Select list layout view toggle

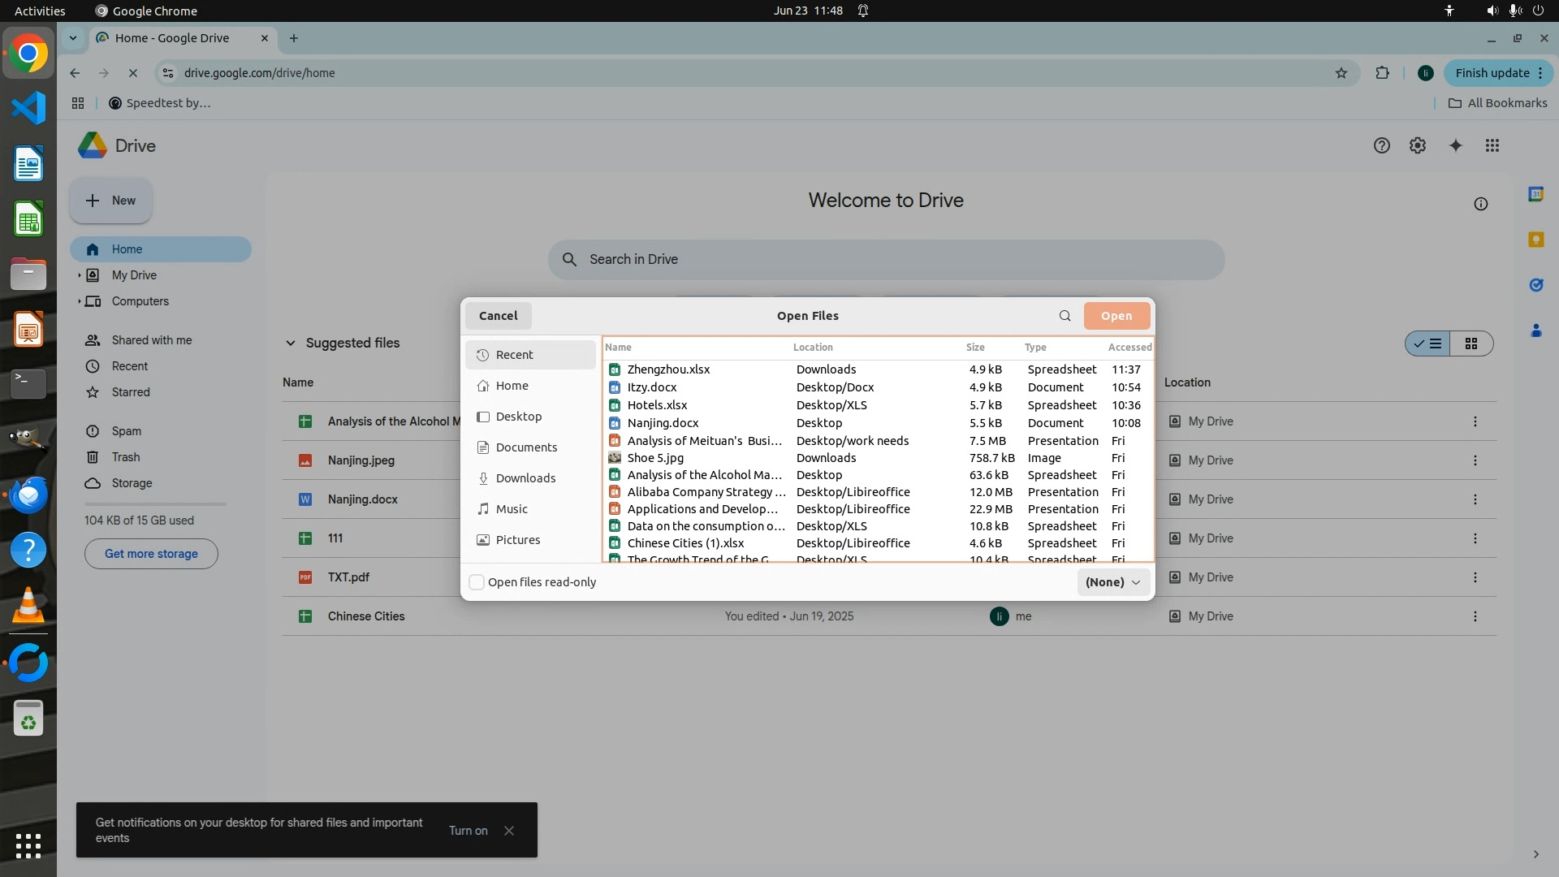tap(1428, 343)
